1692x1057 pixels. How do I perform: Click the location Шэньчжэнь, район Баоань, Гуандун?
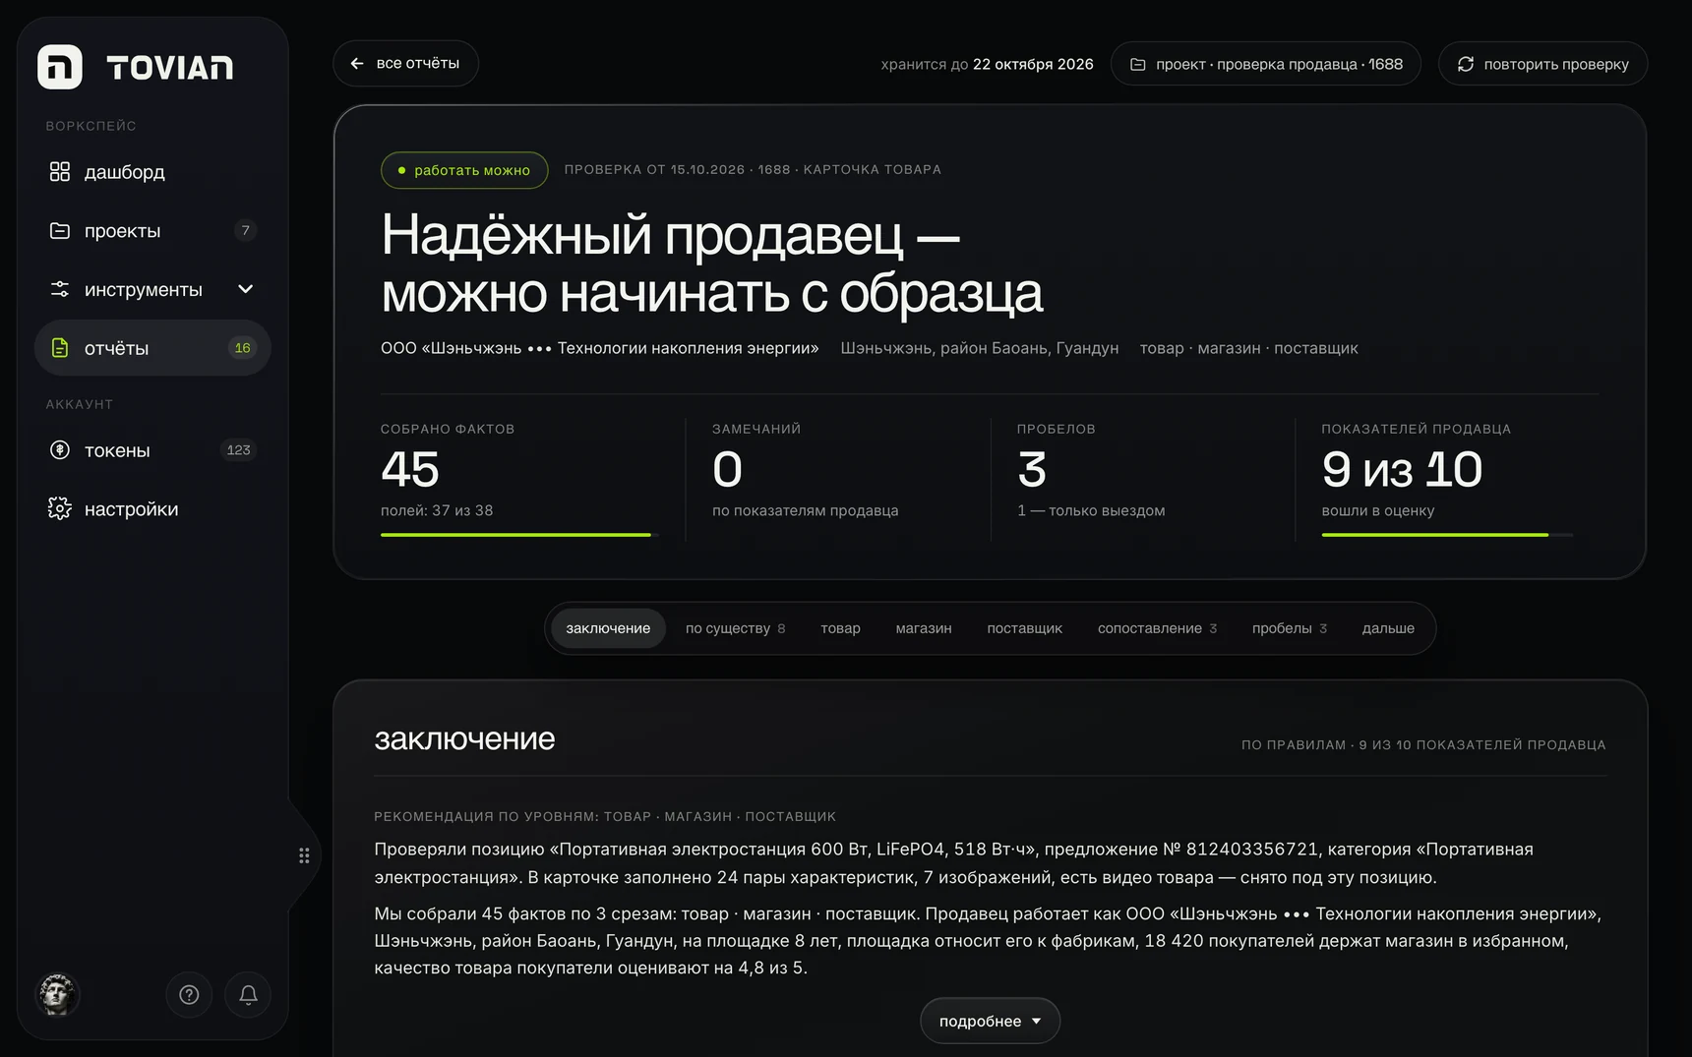(x=979, y=348)
